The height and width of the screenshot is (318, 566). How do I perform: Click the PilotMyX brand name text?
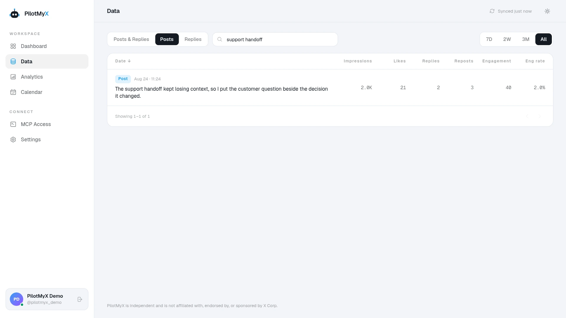37,14
